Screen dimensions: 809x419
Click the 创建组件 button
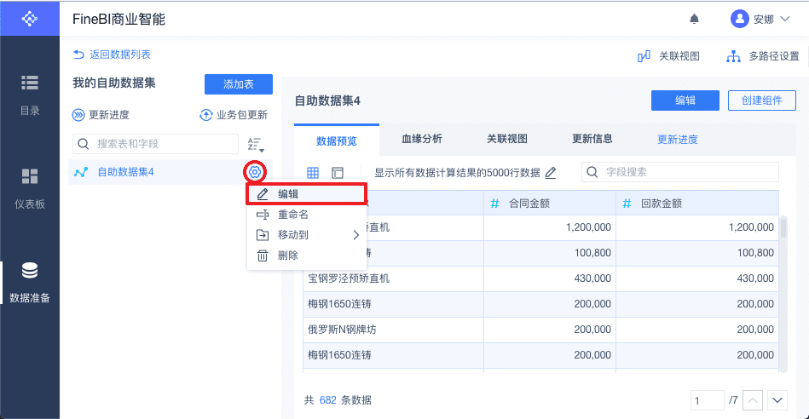(x=762, y=100)
